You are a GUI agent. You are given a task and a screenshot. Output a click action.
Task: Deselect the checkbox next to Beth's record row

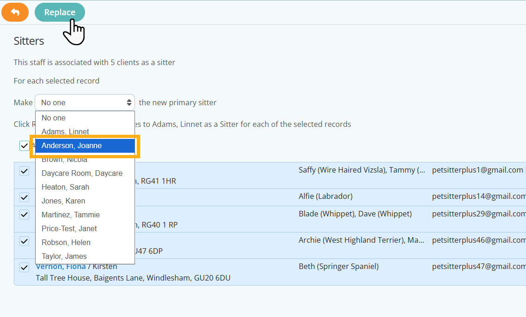click(24, 267)
